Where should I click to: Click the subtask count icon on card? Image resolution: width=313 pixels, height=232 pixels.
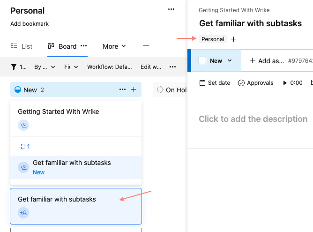(22, 146)
